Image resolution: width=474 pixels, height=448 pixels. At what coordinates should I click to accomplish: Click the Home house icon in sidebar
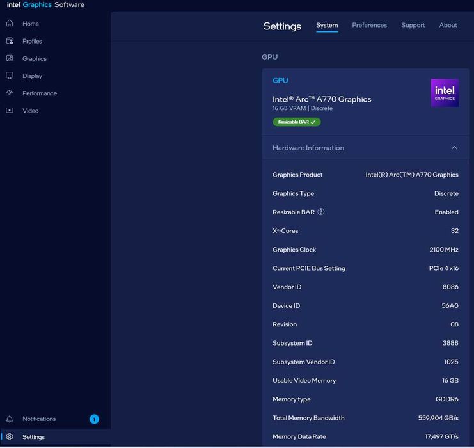click(x=10, y=23)
